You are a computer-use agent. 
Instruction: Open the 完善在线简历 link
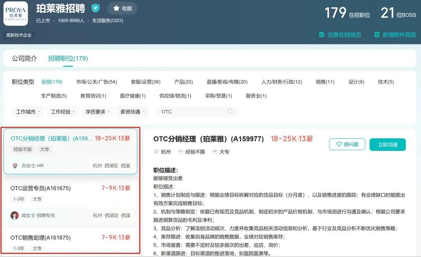[x=344, y=35]
